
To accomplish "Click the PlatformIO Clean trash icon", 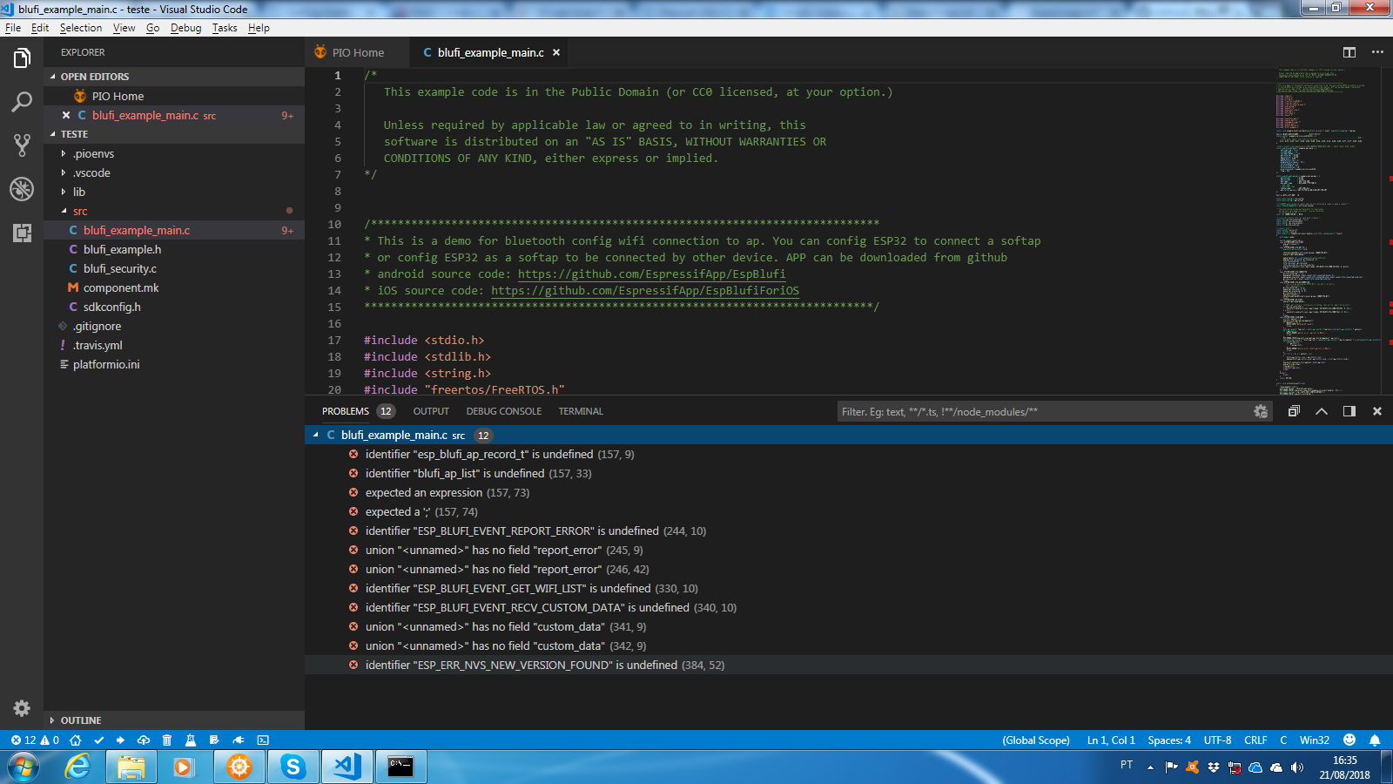I will (x=167, y=740).
